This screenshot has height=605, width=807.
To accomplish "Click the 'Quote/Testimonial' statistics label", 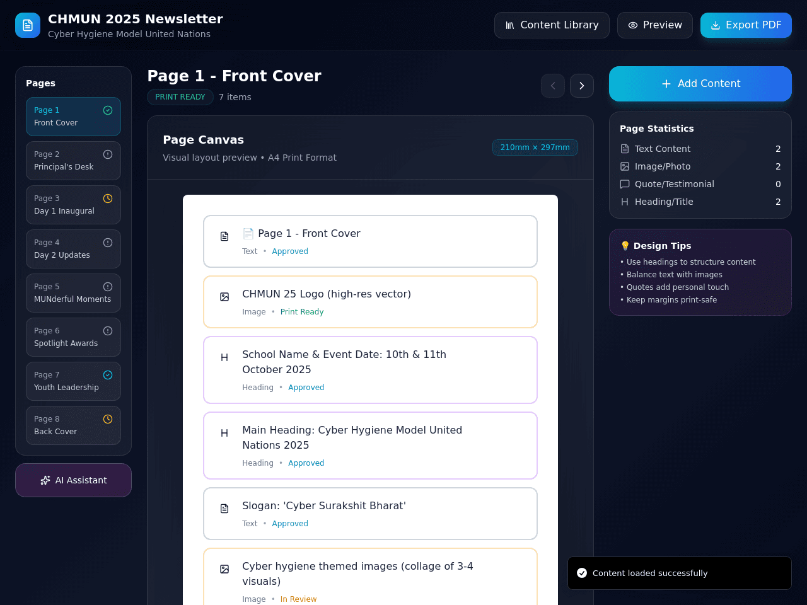I will coord(675,184).
